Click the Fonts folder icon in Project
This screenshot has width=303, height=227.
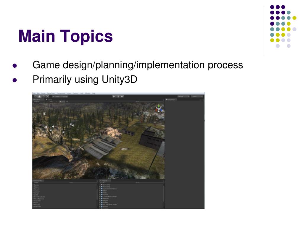point(102,193)
